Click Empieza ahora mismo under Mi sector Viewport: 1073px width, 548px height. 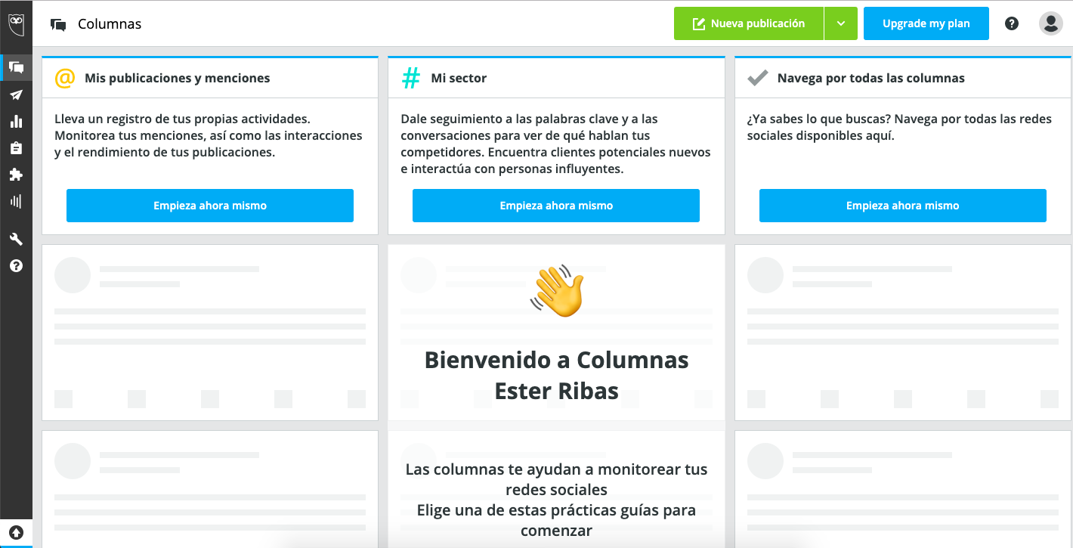pyautogui.click(x=555, y=205)
